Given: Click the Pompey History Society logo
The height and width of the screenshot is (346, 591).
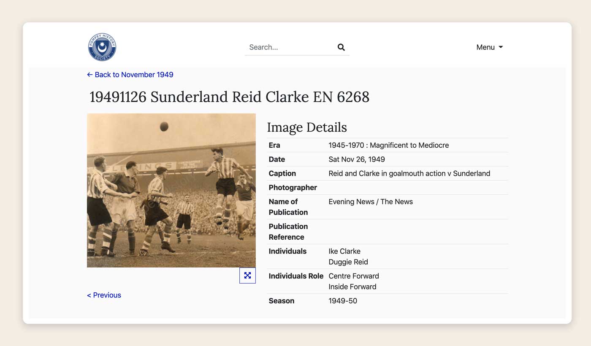Looking at the screenshot, I should (102, 47).
